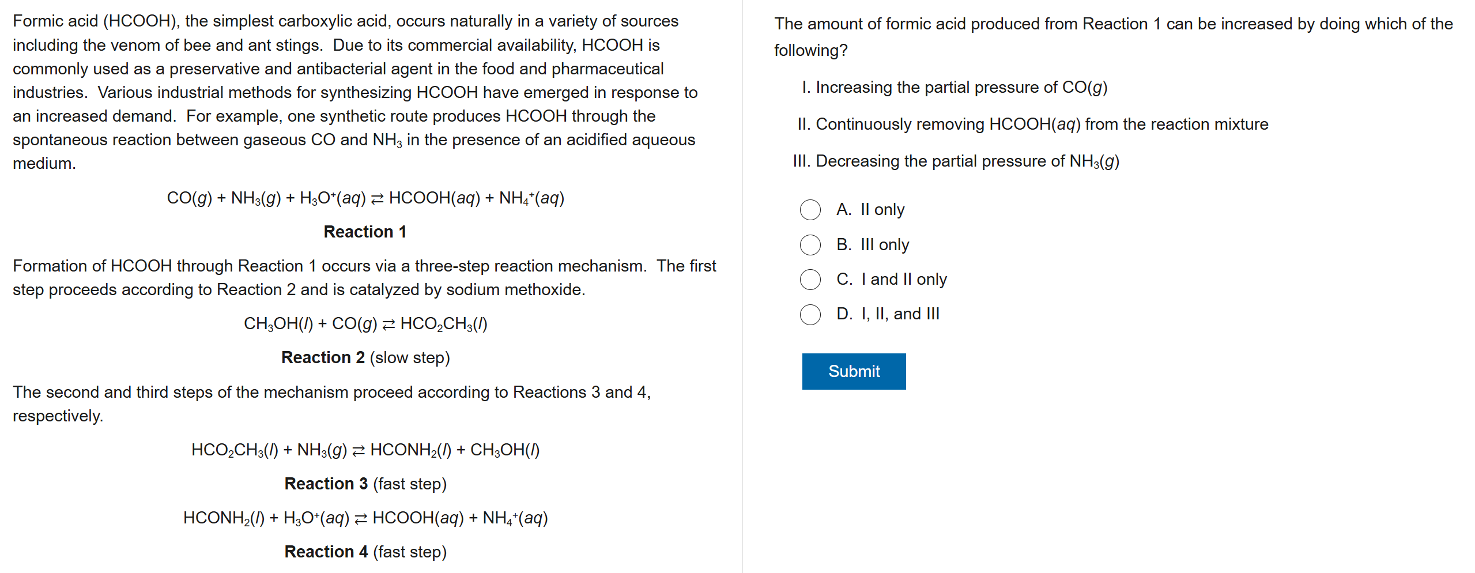Click the "II only" answer text
The image size is (1475, 573).
(x=882, y=210)
